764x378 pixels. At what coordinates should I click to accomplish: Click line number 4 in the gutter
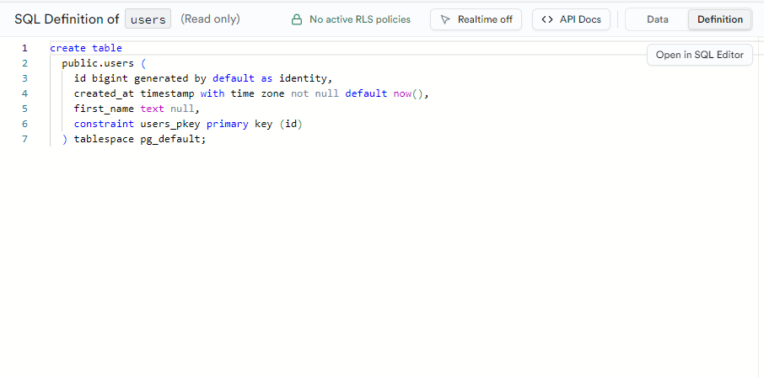click(x=24, y=93)
